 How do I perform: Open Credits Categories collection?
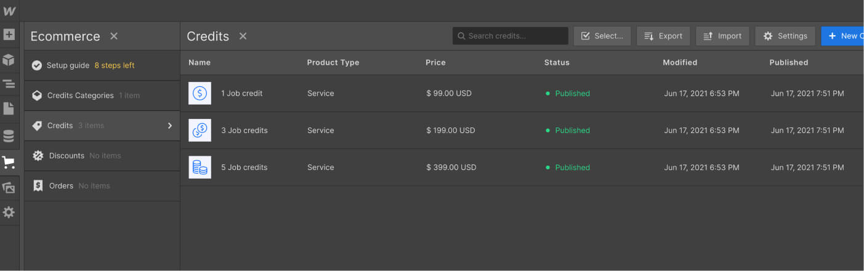point(80,95)
